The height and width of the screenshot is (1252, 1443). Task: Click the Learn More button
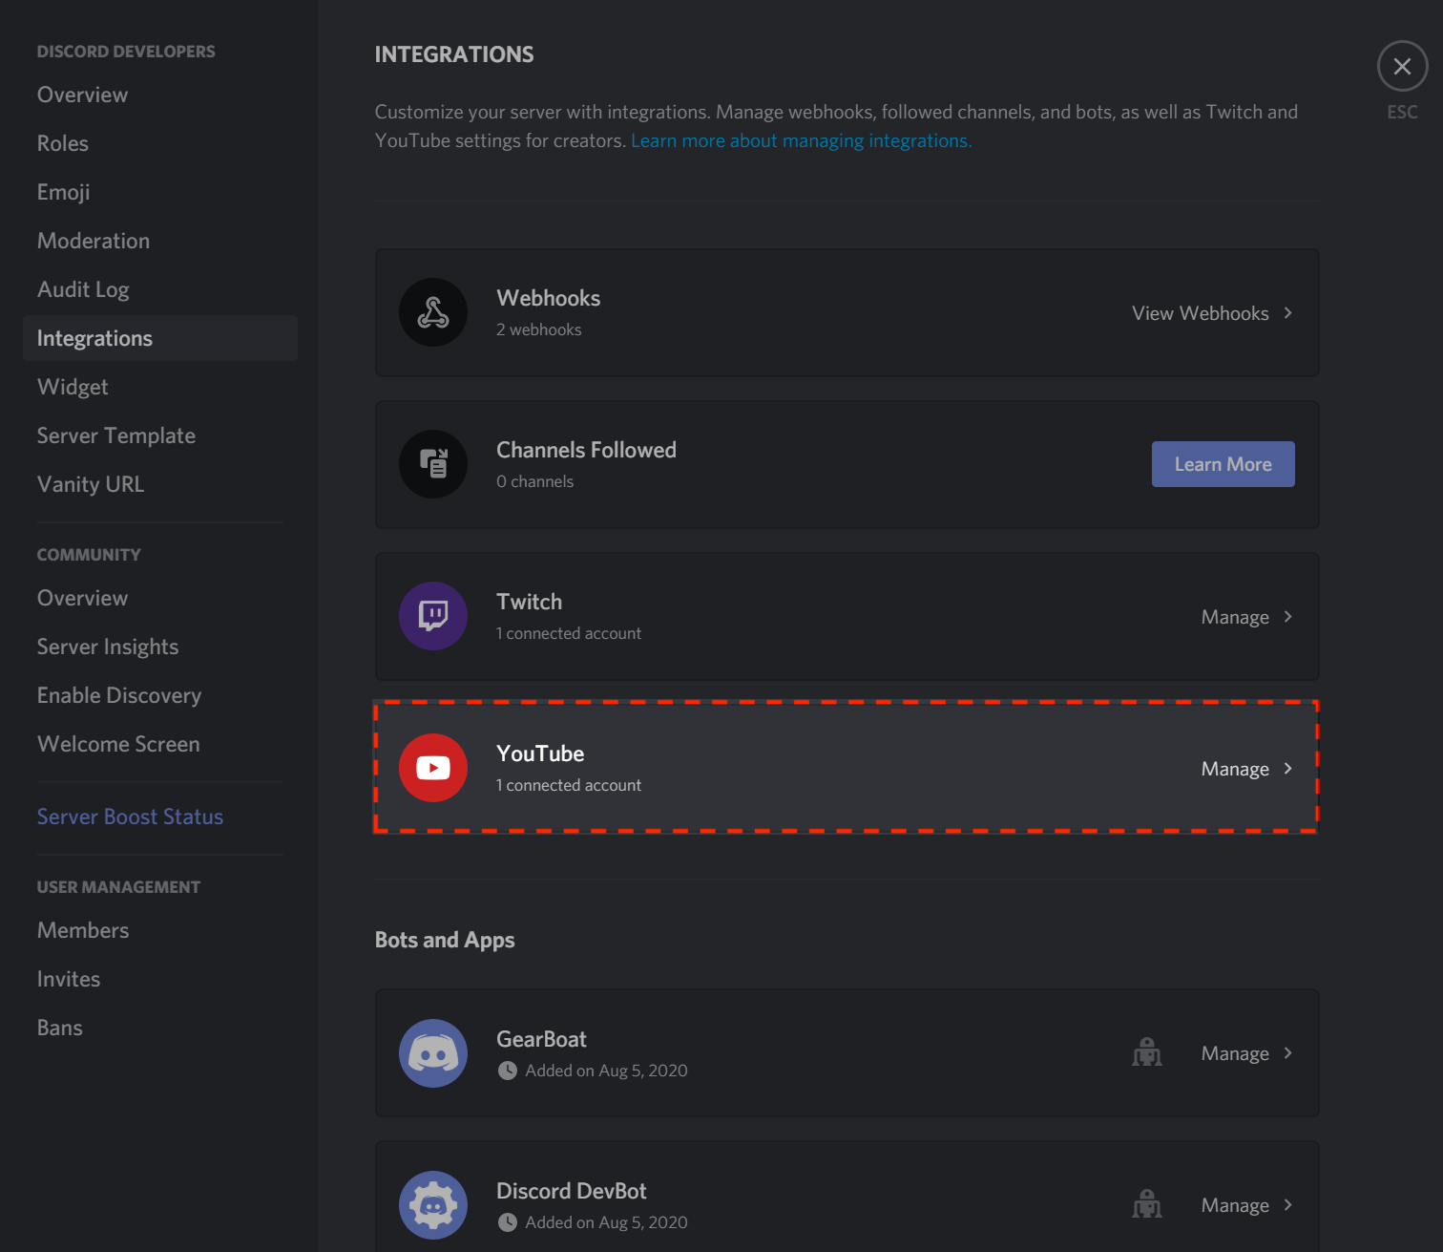[1223, 464]
